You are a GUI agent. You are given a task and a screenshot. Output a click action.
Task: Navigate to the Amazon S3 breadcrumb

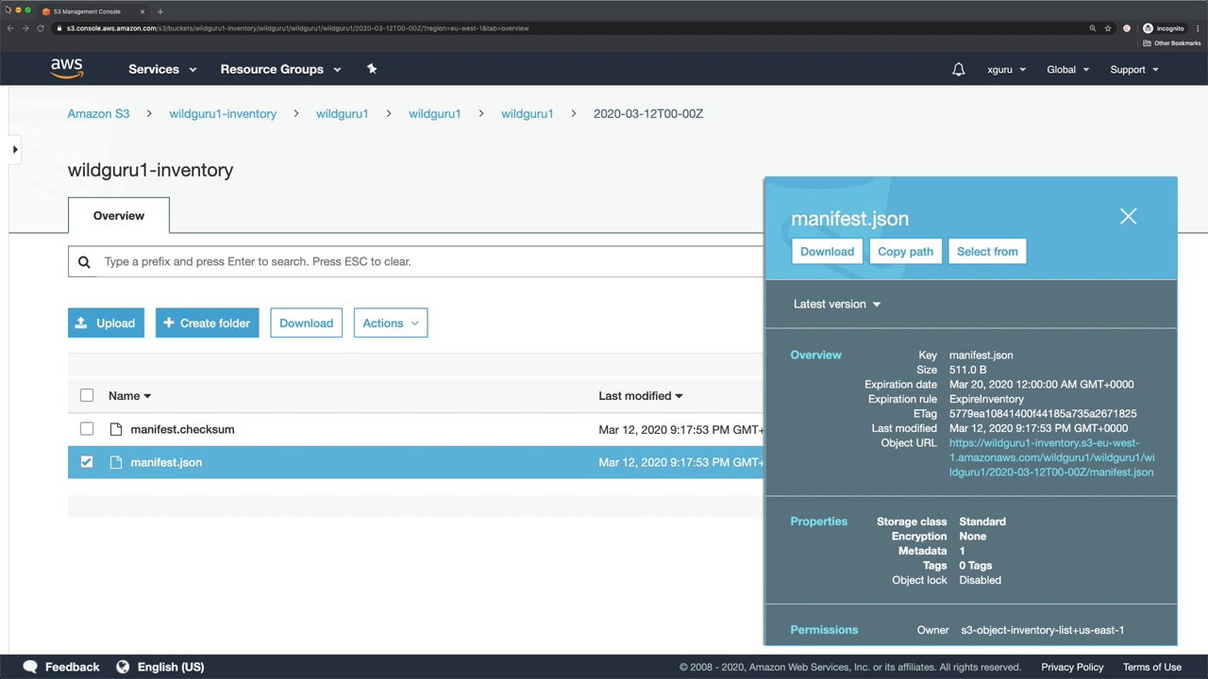coord(98,114)
